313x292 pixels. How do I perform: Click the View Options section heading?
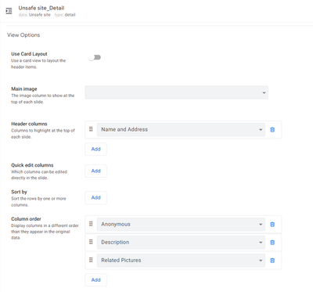[23, 35]
